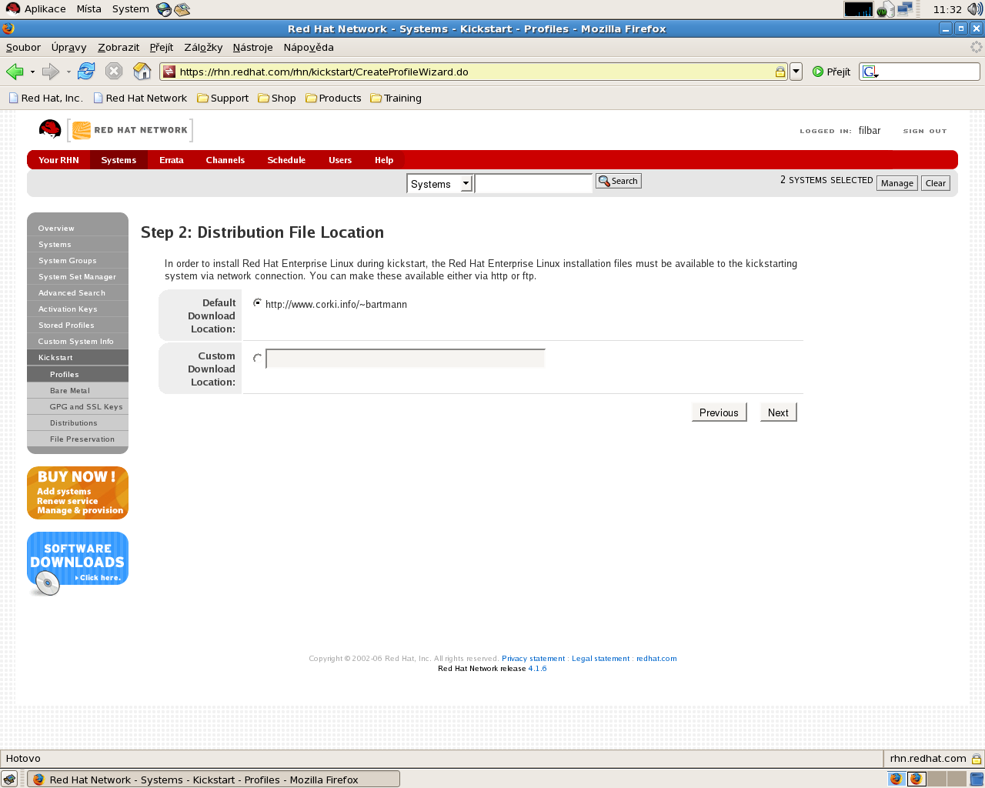Click the Stop loading icon
This screenshot has width=985, height=788.
114,72
